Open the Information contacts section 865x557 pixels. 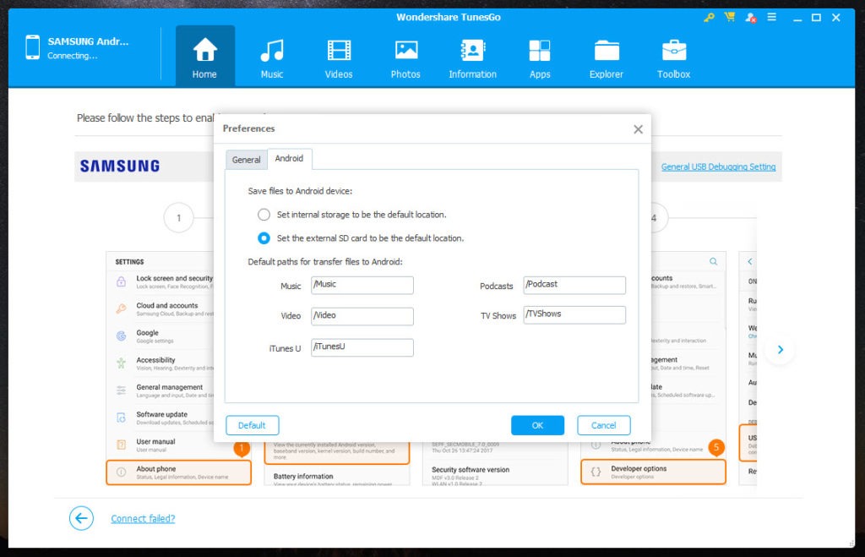point(473,58)
